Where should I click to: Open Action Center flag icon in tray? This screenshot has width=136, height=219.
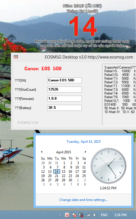coord(74,215)
